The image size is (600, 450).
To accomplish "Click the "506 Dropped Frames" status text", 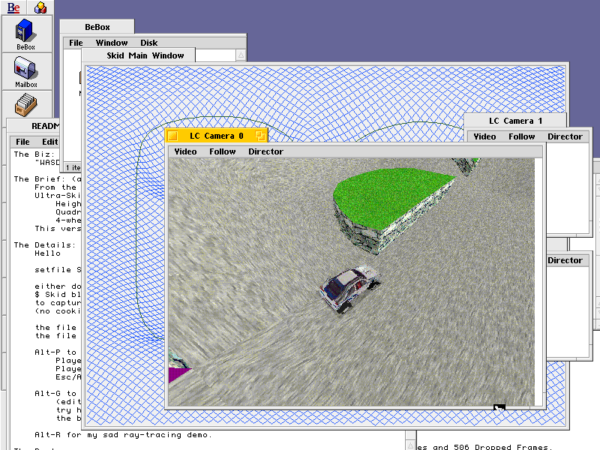I will pos(502,447).
